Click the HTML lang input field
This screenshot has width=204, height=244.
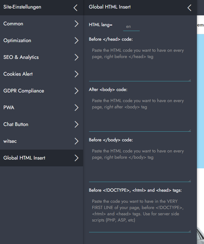[x=131, y=26]
